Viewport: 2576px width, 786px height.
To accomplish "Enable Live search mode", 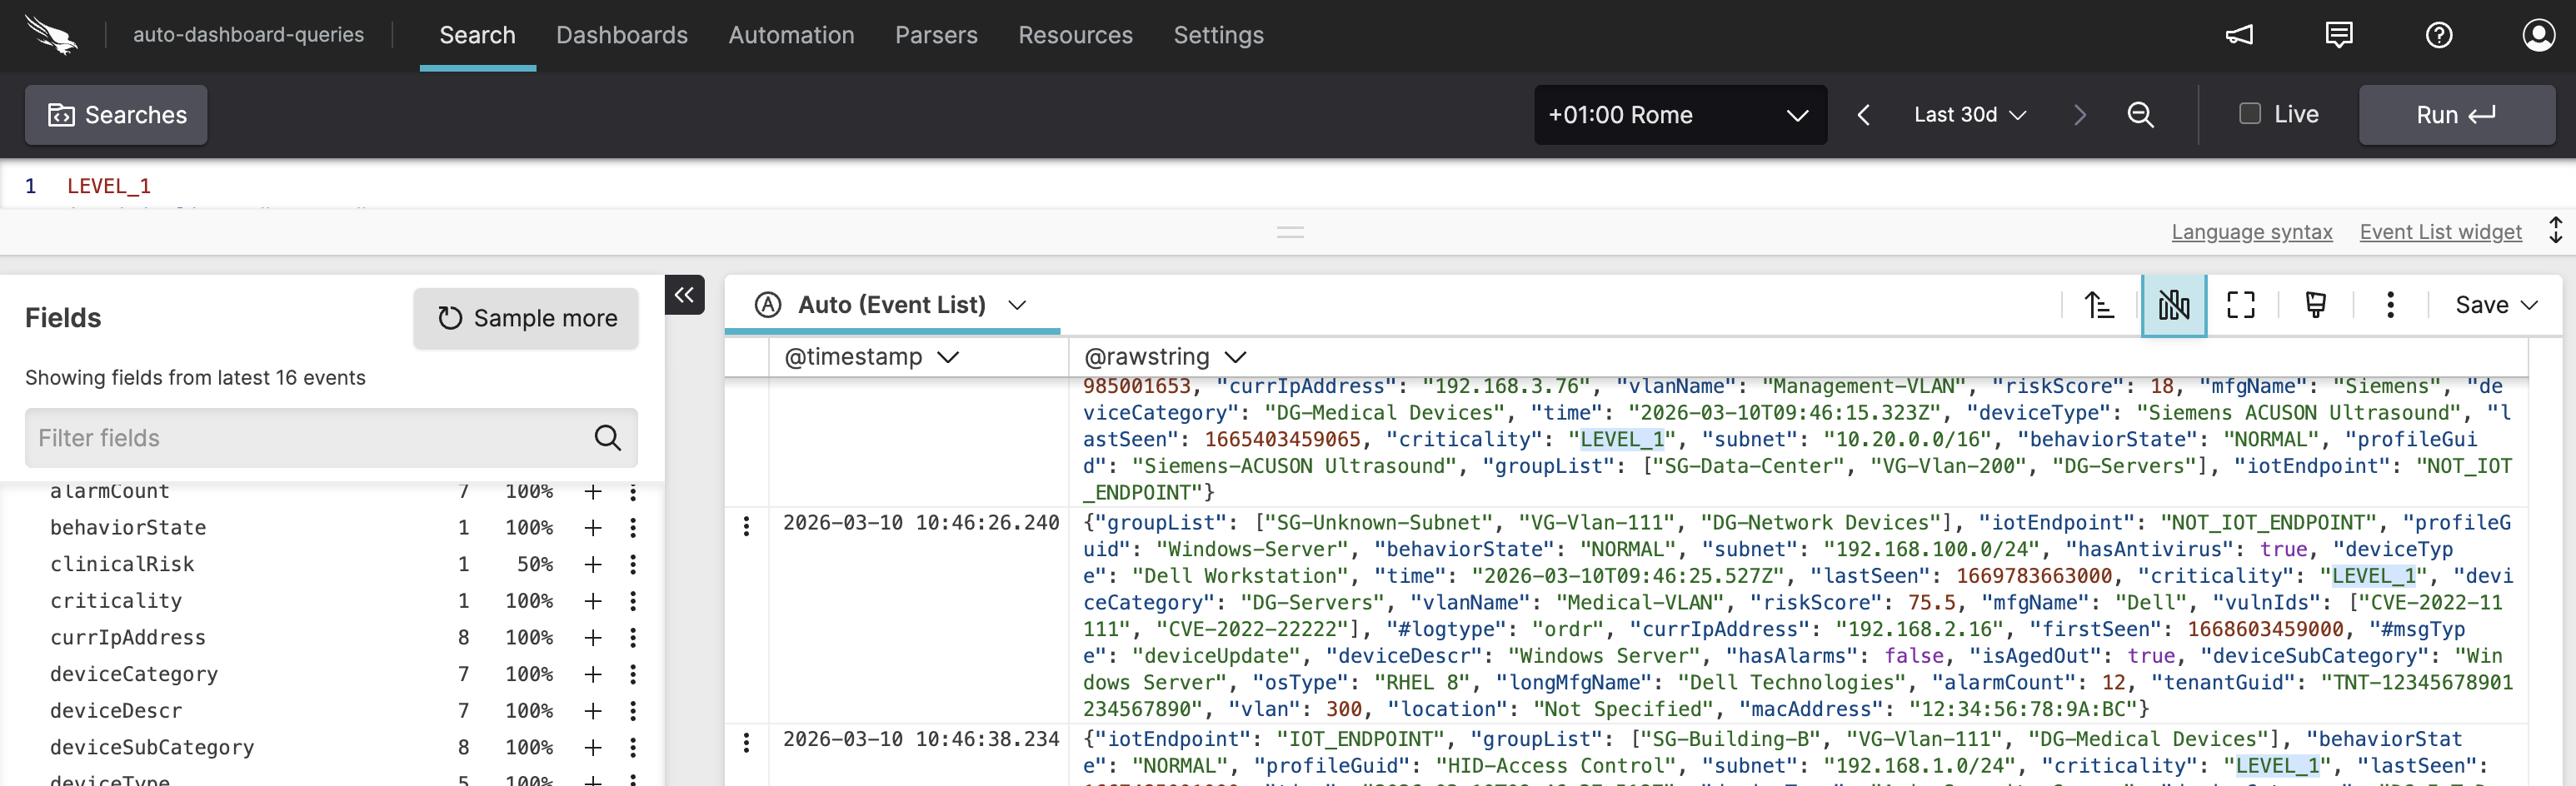I will point(2250,114).
